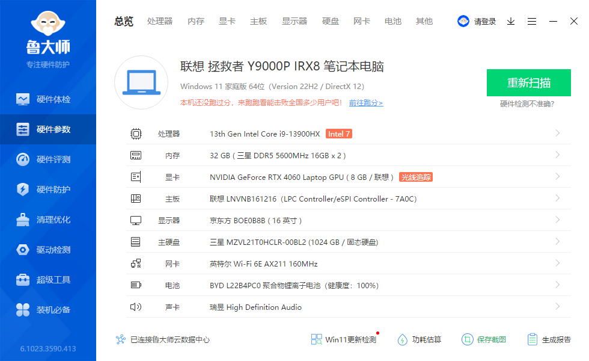The image size is (589, 361).
Task: Switch to the 内存 tab
Action: coord(196,21)
